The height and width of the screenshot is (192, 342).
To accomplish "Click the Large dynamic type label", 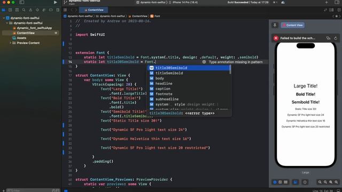I will point(305,173).
